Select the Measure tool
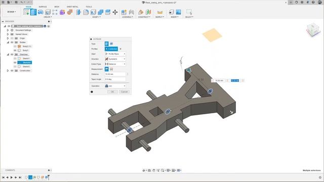324x182 pixels. [160, 12]
